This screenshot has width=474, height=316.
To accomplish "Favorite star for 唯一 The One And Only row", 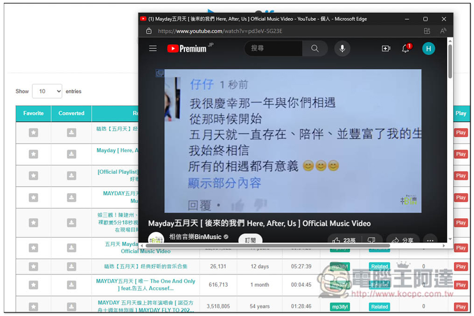I will (33, 285).
